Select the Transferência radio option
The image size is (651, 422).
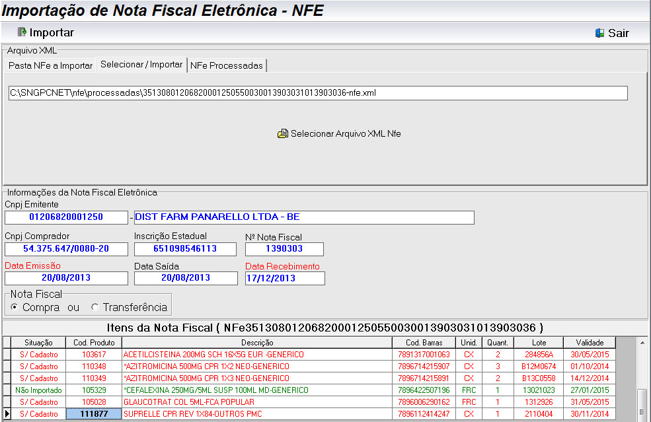pyautogui.click(x=95, y=308)
